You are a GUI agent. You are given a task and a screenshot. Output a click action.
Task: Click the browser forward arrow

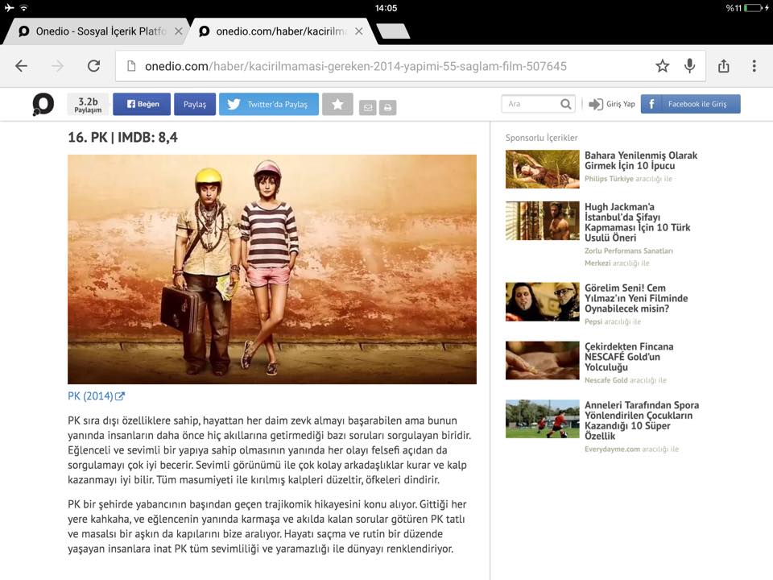pyautogui.click(x=57, y=66)
